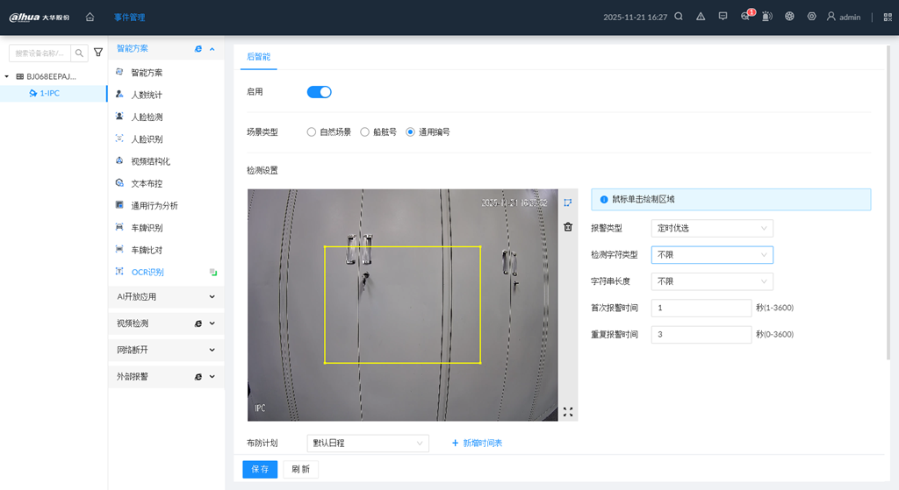Open 人脸检测 in the sidebar menu
Viewport: 899px width, 490px height.
(147, 117)
